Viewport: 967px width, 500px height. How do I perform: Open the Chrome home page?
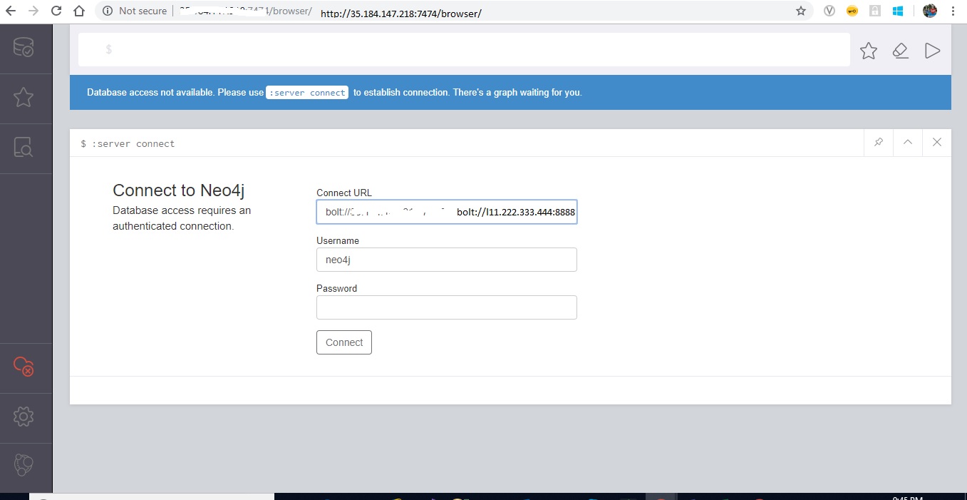(x=79, y=11)
